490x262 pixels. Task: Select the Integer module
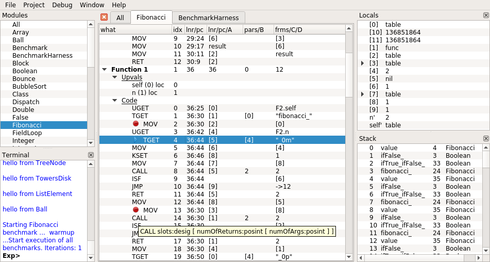44,141
